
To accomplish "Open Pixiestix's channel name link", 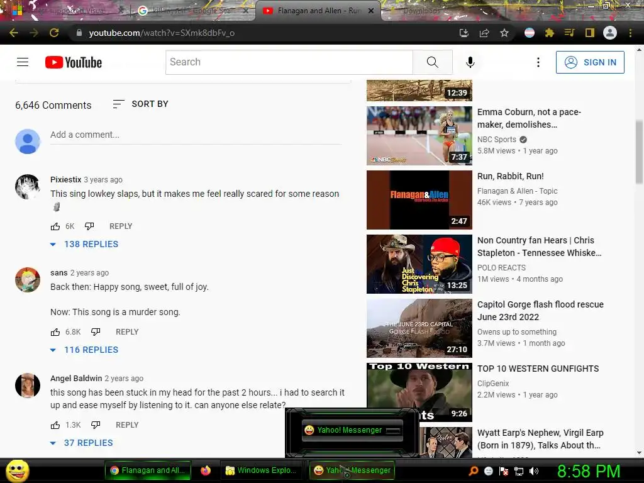I will pyautogui.click(x=65, y=179).
